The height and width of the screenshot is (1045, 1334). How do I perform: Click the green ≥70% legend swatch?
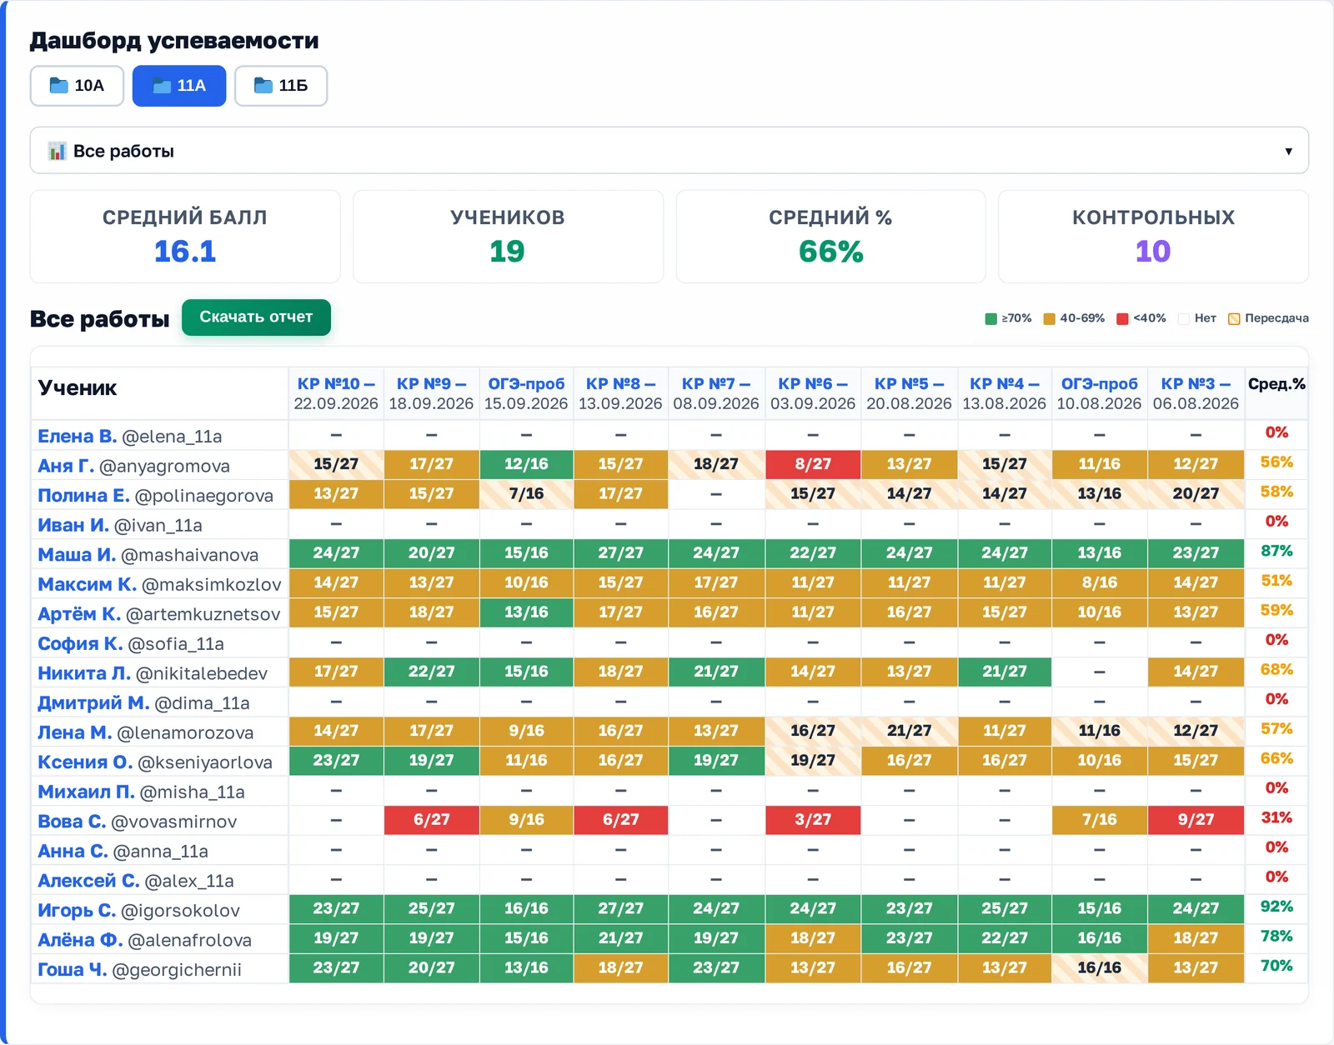click(x=990, y=318)
